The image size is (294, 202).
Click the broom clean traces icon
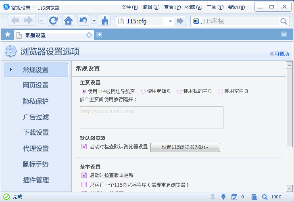104,21
